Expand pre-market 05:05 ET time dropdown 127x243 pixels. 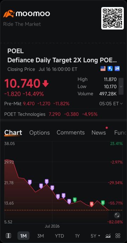[111, 103]
